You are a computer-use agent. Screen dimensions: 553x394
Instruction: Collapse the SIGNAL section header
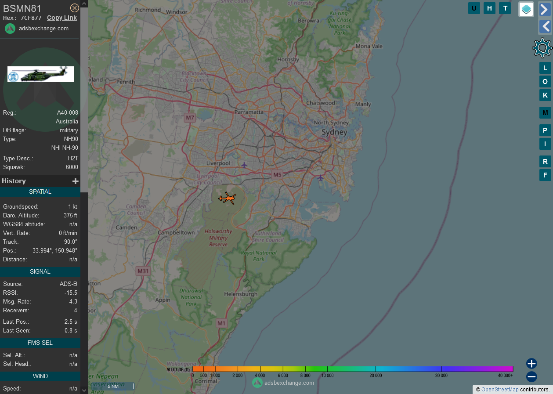[40, 271]
